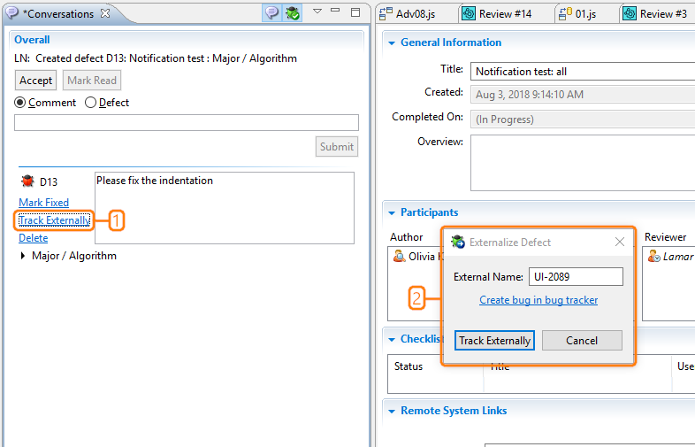
Task: Click the Completed On field
Action: click(x=583, y=119)
